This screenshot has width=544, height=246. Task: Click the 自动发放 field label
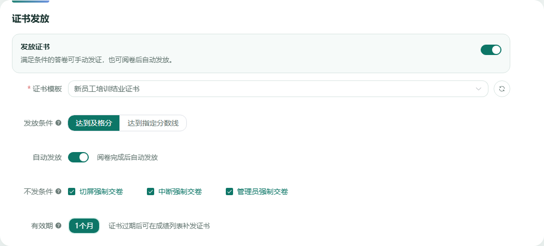tap(48, 157)
